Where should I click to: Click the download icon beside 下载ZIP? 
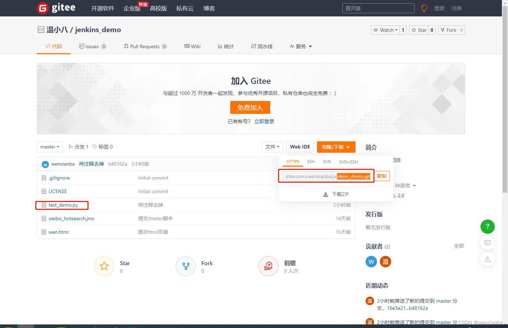(x=326, y=195)
